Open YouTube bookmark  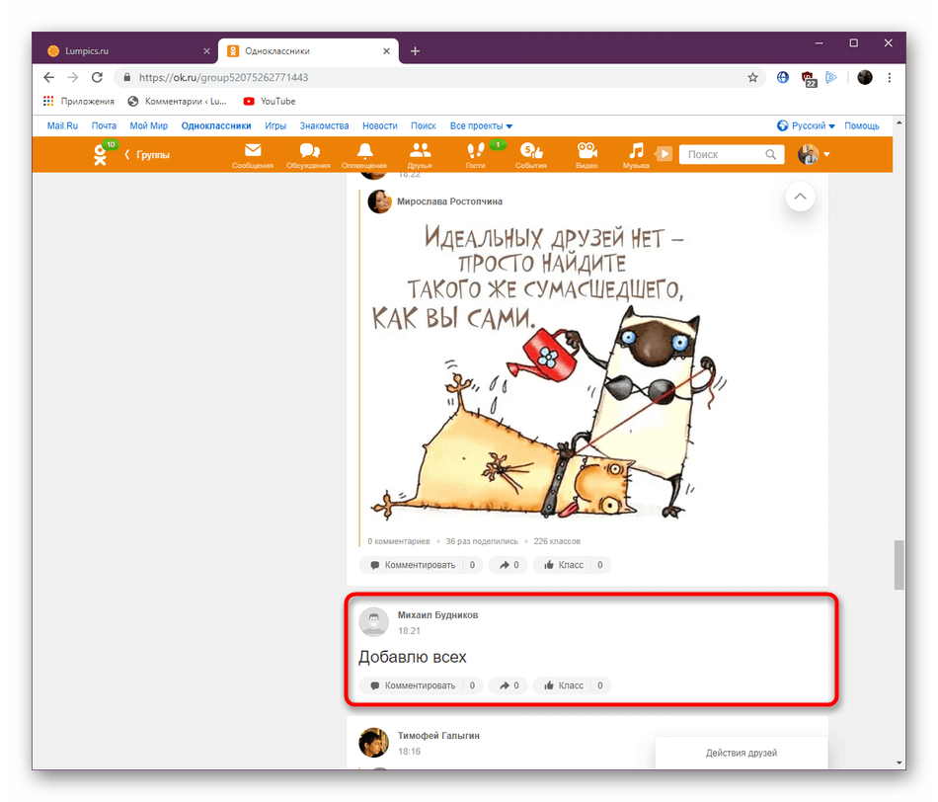[x=270, y=101]
